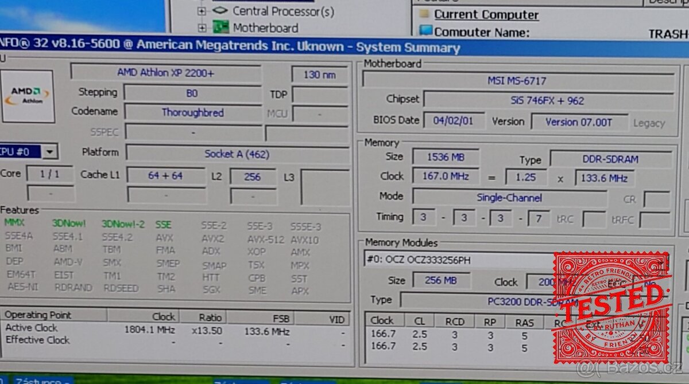Click the Legacy BIOS label
Viewport: 689px width, 384px height.
(x=649, y=123)
